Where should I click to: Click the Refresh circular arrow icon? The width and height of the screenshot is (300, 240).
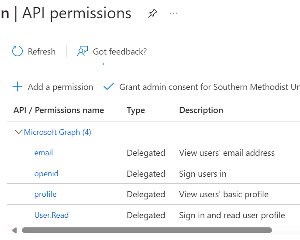(x=17, y=51)
